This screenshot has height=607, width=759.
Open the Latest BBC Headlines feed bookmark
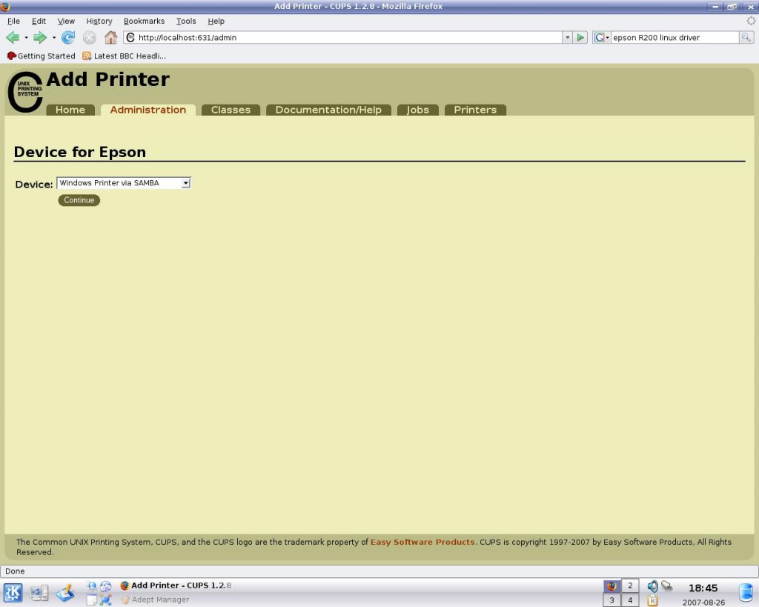point(124,56)
